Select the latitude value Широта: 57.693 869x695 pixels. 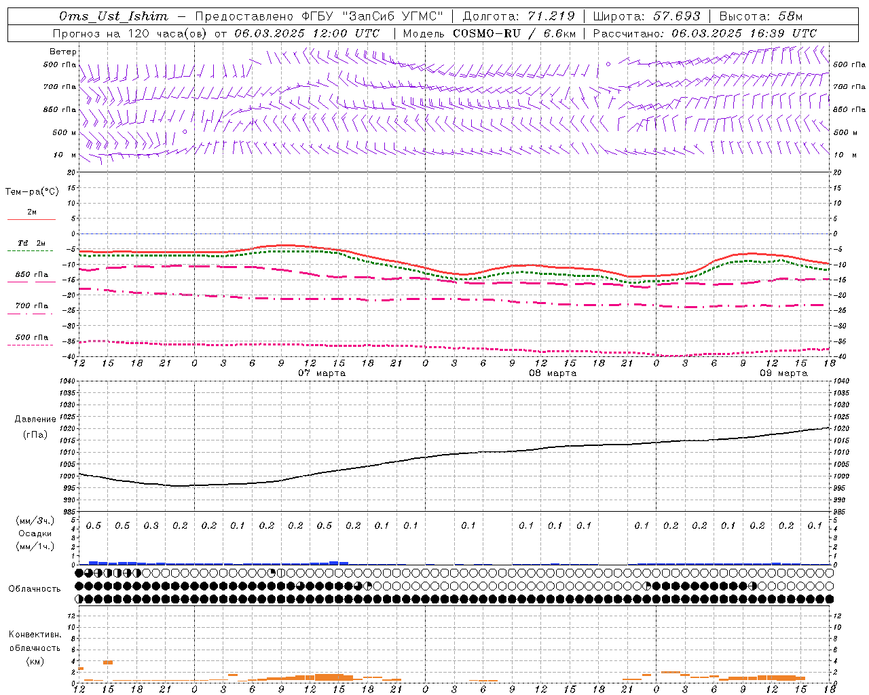[x=646, y=16]
